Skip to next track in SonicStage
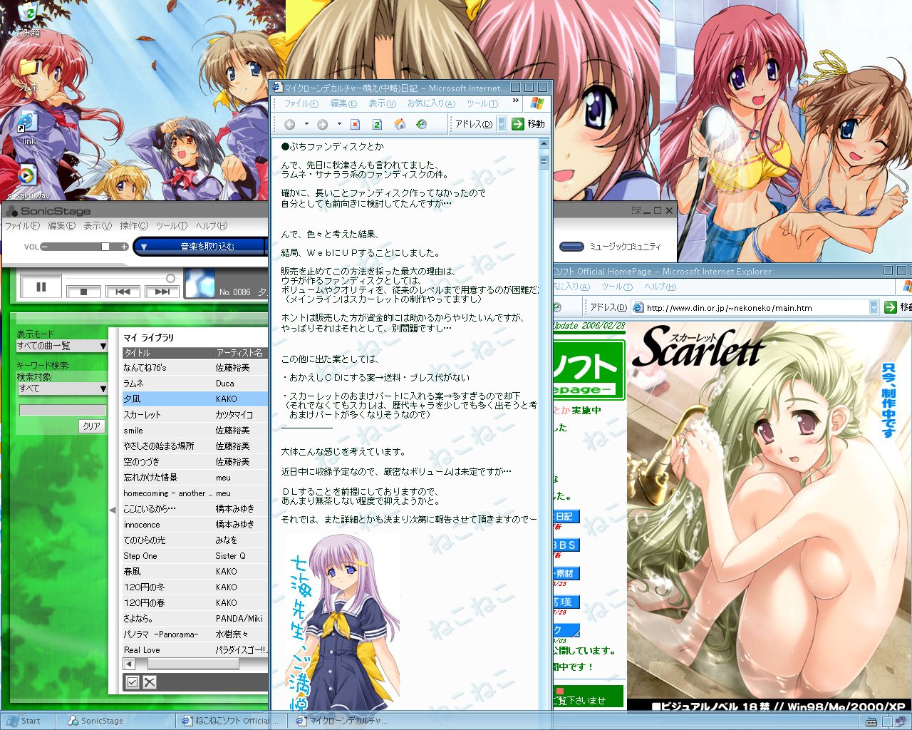 [x=162, y=292]
